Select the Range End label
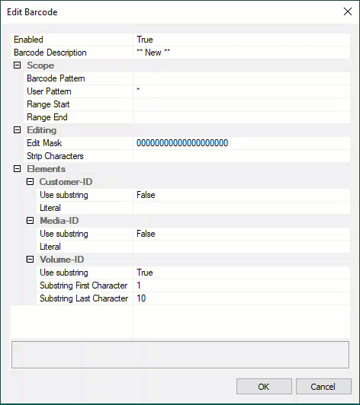The image size is (360, 405). click(47, 117)
